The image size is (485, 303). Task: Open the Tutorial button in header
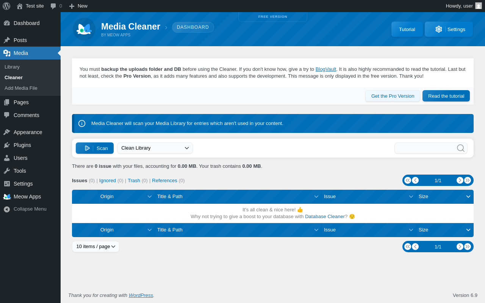pos(407,29)
